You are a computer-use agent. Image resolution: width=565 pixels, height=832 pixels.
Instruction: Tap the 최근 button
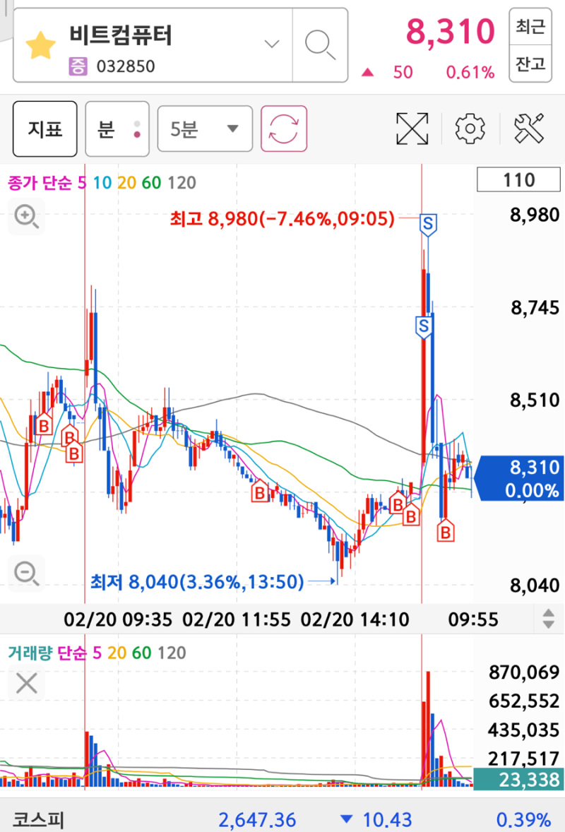[x=530, y=27]
